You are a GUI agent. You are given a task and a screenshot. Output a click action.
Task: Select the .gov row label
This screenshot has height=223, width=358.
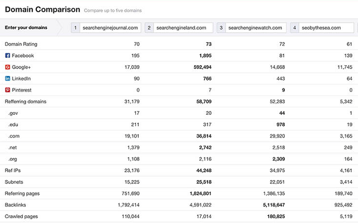[13, 113]
